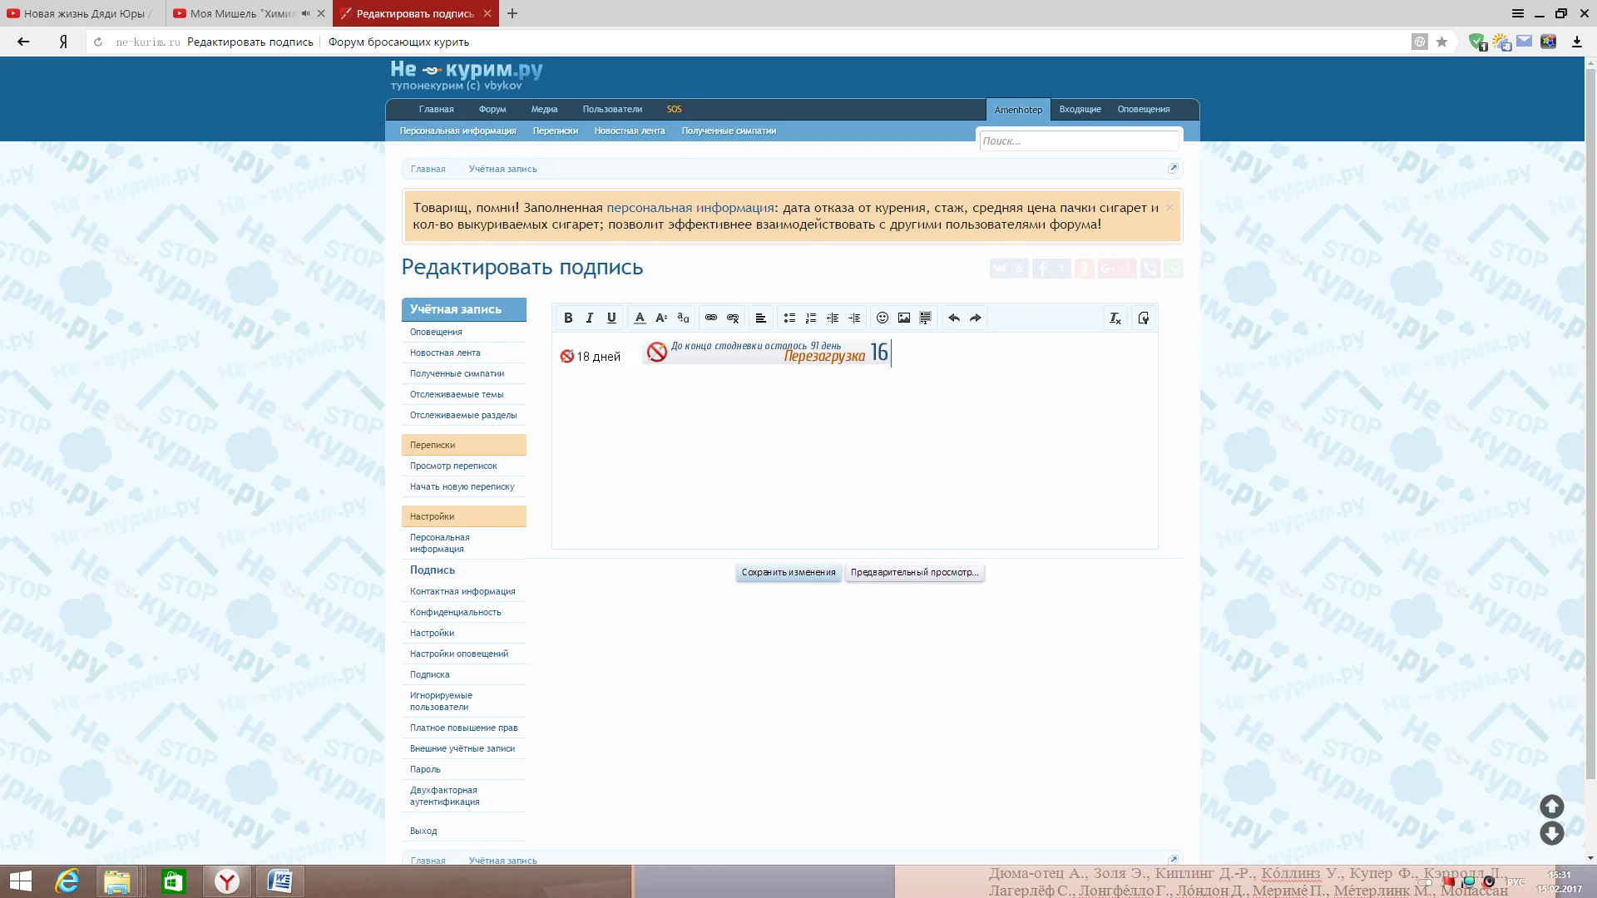Toggle bold formatting in editor
Screen dimensions: 1597x898
(568, 318)
